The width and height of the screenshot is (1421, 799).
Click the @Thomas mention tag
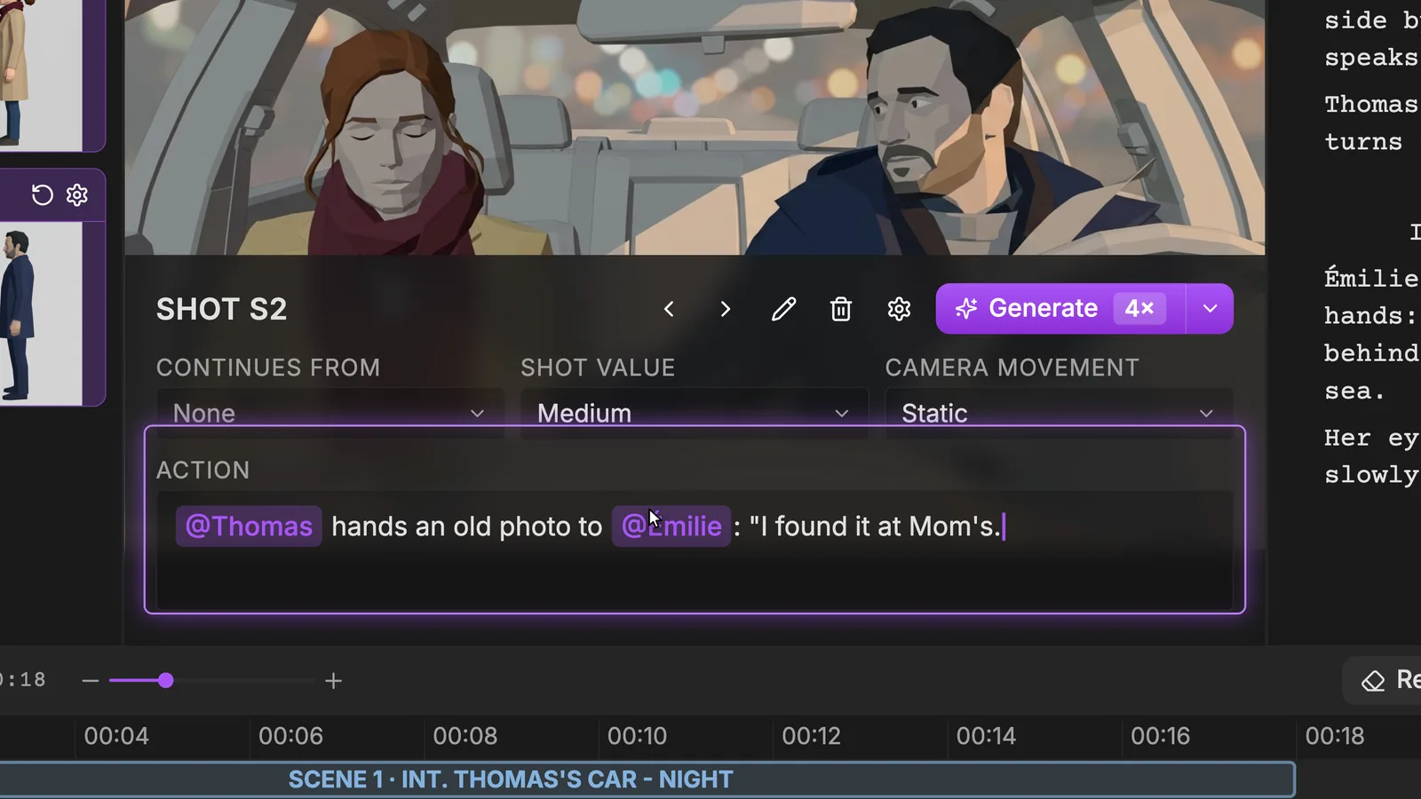pyautogui.click(x=249, y=526)
